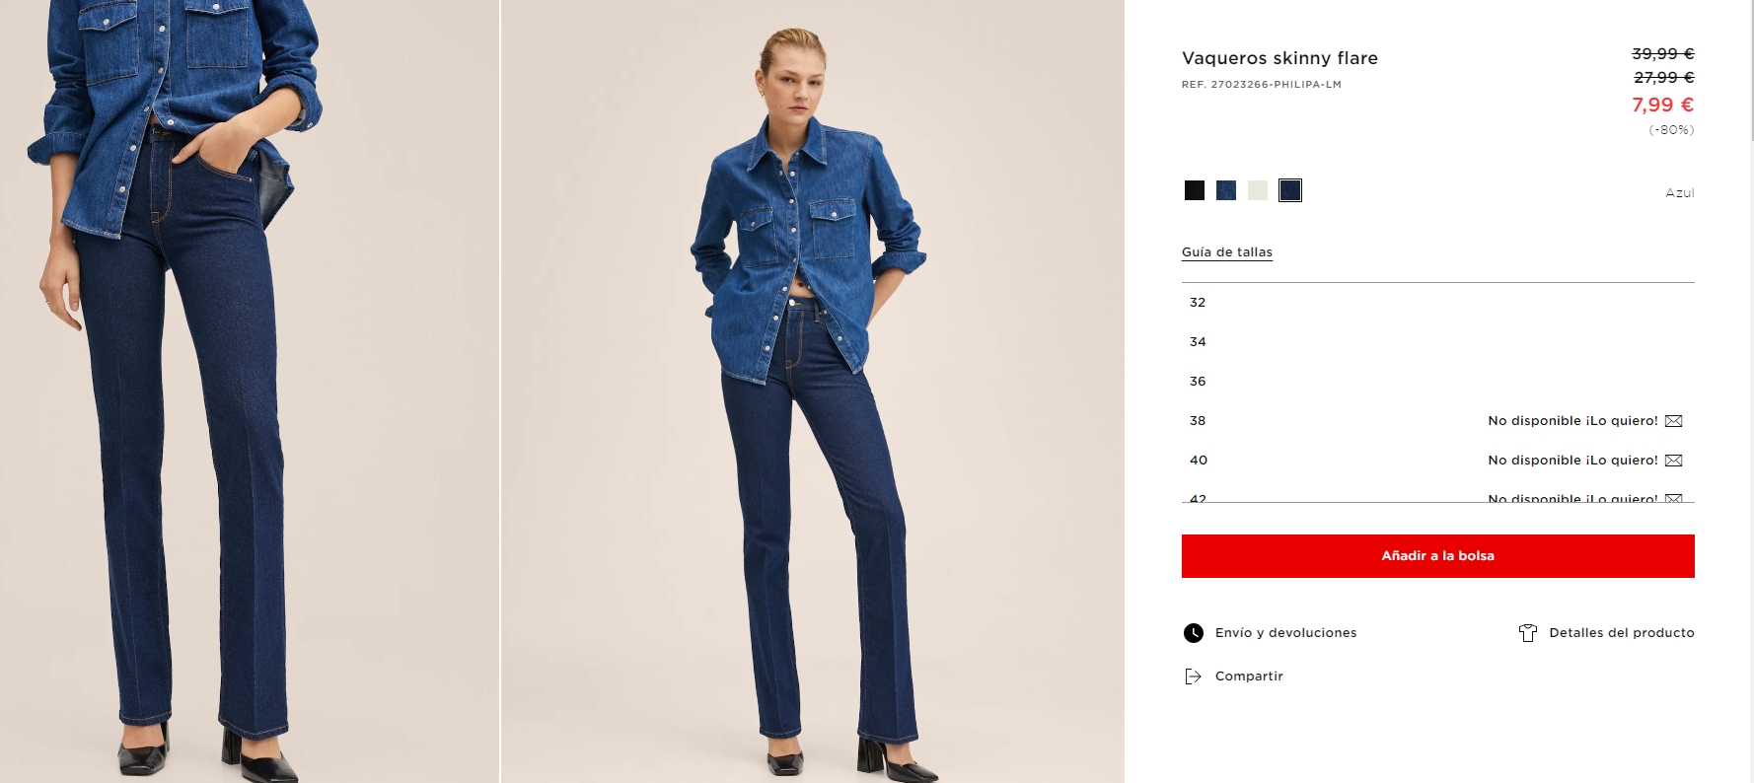1754x783 pixels.
Task: Select size 36
Action: (1437, 382)
